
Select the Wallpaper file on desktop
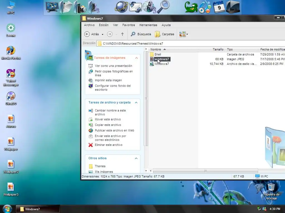(11, 144)
